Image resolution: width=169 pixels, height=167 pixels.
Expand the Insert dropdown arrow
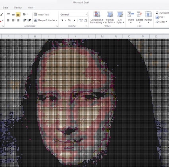[131, 23]
